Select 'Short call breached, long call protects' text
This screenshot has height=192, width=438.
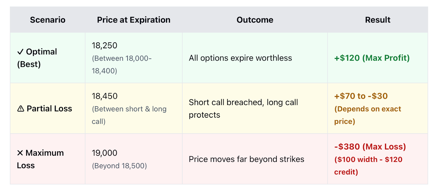[243, 109]
